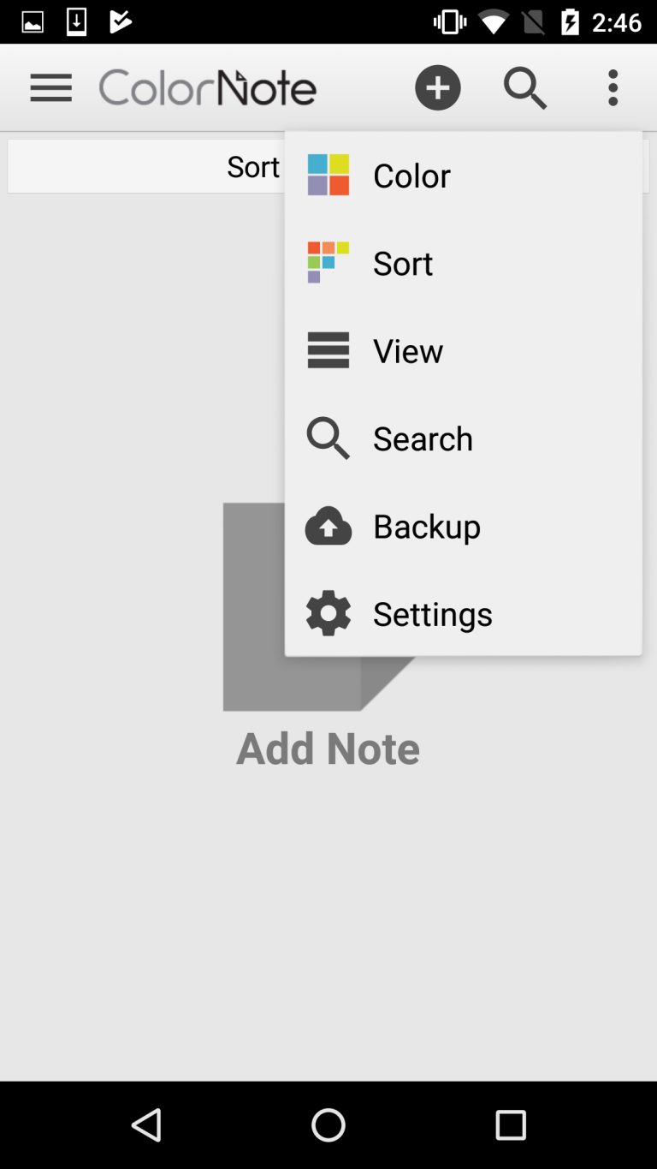Tap the Android home circle button

328,1124
